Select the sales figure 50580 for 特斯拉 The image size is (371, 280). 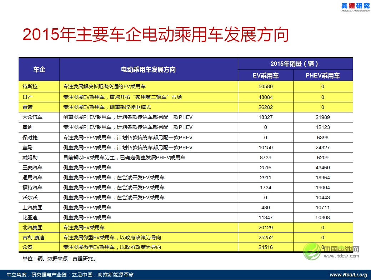[265, 86]
